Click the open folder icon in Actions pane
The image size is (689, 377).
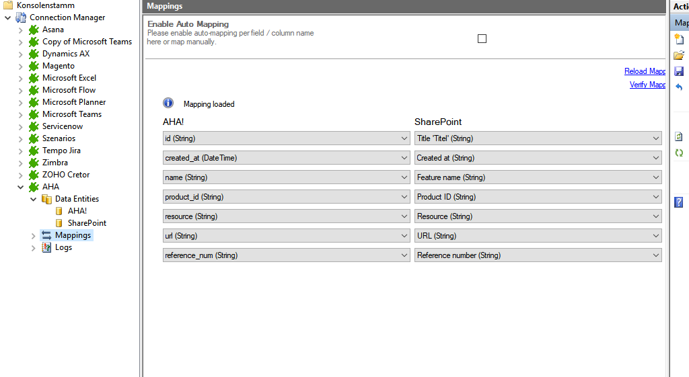pyautogui.click(x=679, y=55)
